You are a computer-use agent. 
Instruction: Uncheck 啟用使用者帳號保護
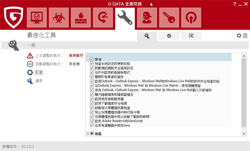[x=92, y=99]
